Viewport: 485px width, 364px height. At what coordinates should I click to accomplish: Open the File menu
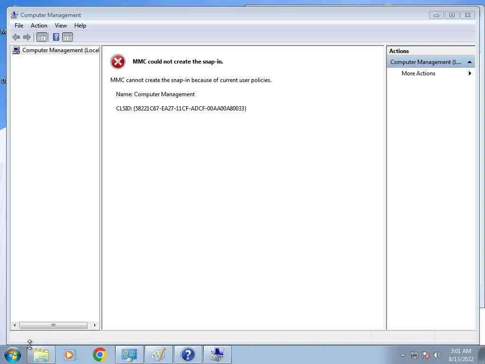(19, 26)
